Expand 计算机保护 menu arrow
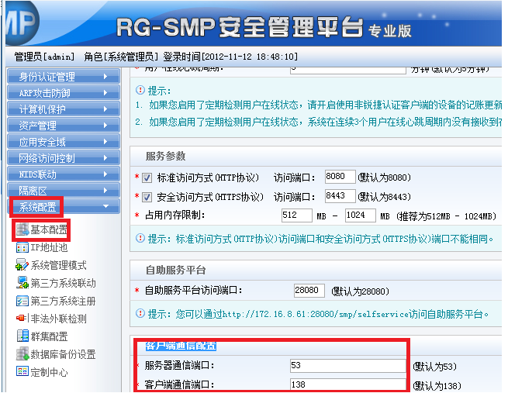 click(x=105, y=109)
